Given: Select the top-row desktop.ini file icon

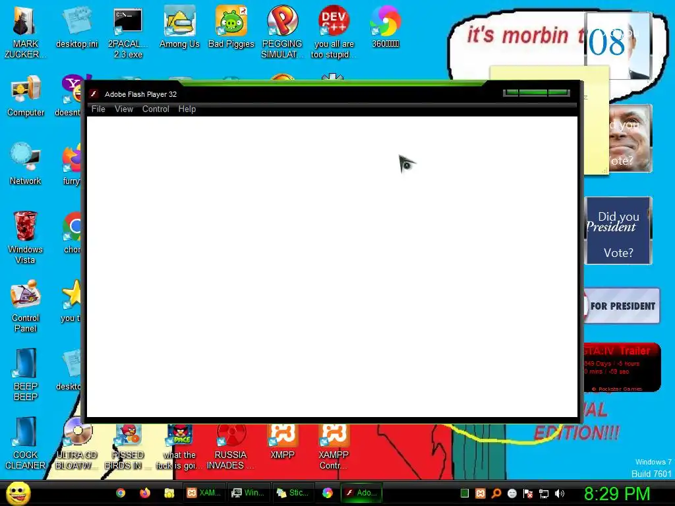Looking at the screenshot, I should click(x=76, y=27).
